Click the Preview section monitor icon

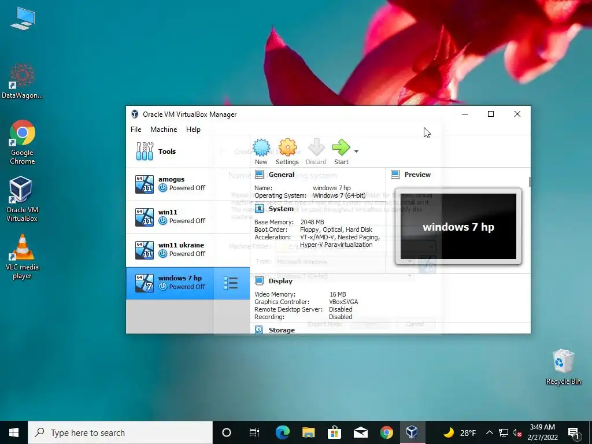[x=395, y=175]
